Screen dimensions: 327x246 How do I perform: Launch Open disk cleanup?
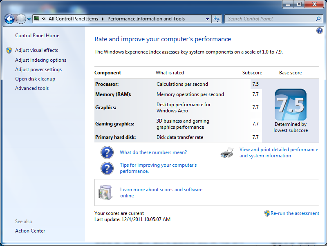[35, 79]
